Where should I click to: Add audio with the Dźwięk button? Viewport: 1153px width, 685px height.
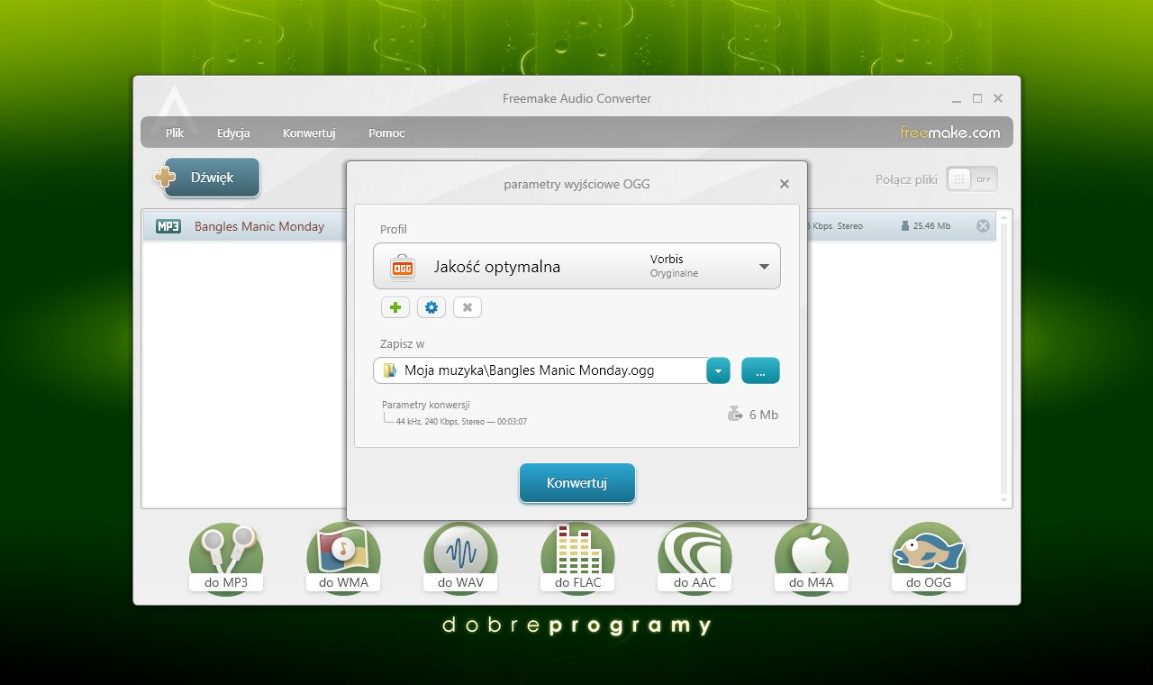(x=213, y=178)
